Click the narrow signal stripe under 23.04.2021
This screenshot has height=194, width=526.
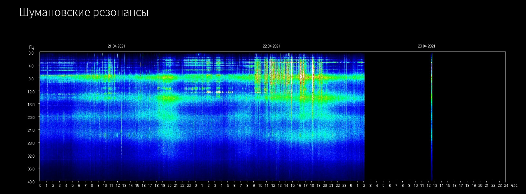click(x=432, y=117)
